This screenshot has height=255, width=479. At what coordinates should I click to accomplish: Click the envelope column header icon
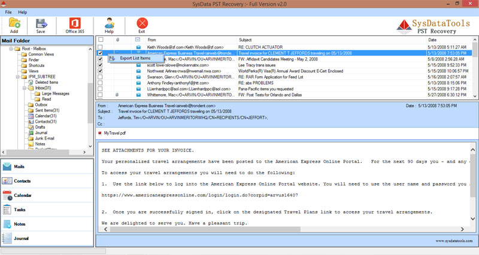click(138, 40)
